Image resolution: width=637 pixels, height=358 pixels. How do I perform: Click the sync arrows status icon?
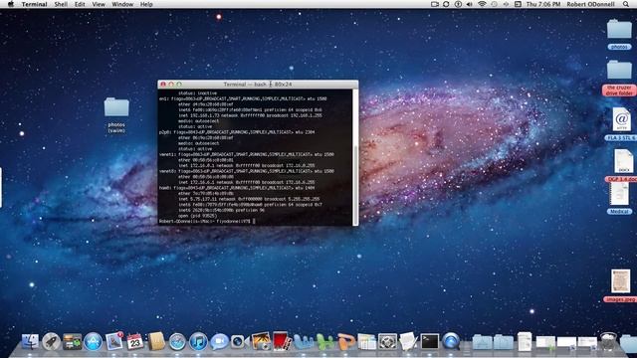(446, 4)
